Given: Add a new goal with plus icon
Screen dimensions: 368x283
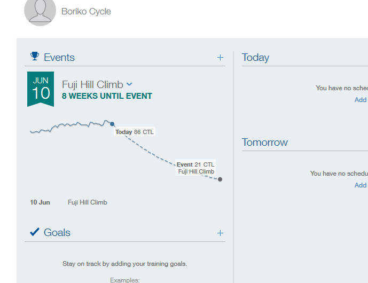Looking at the screenshot, I should coord(220,233).
